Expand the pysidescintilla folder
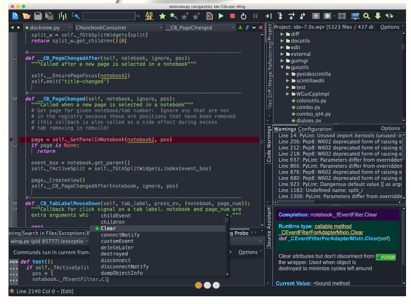 288,74
